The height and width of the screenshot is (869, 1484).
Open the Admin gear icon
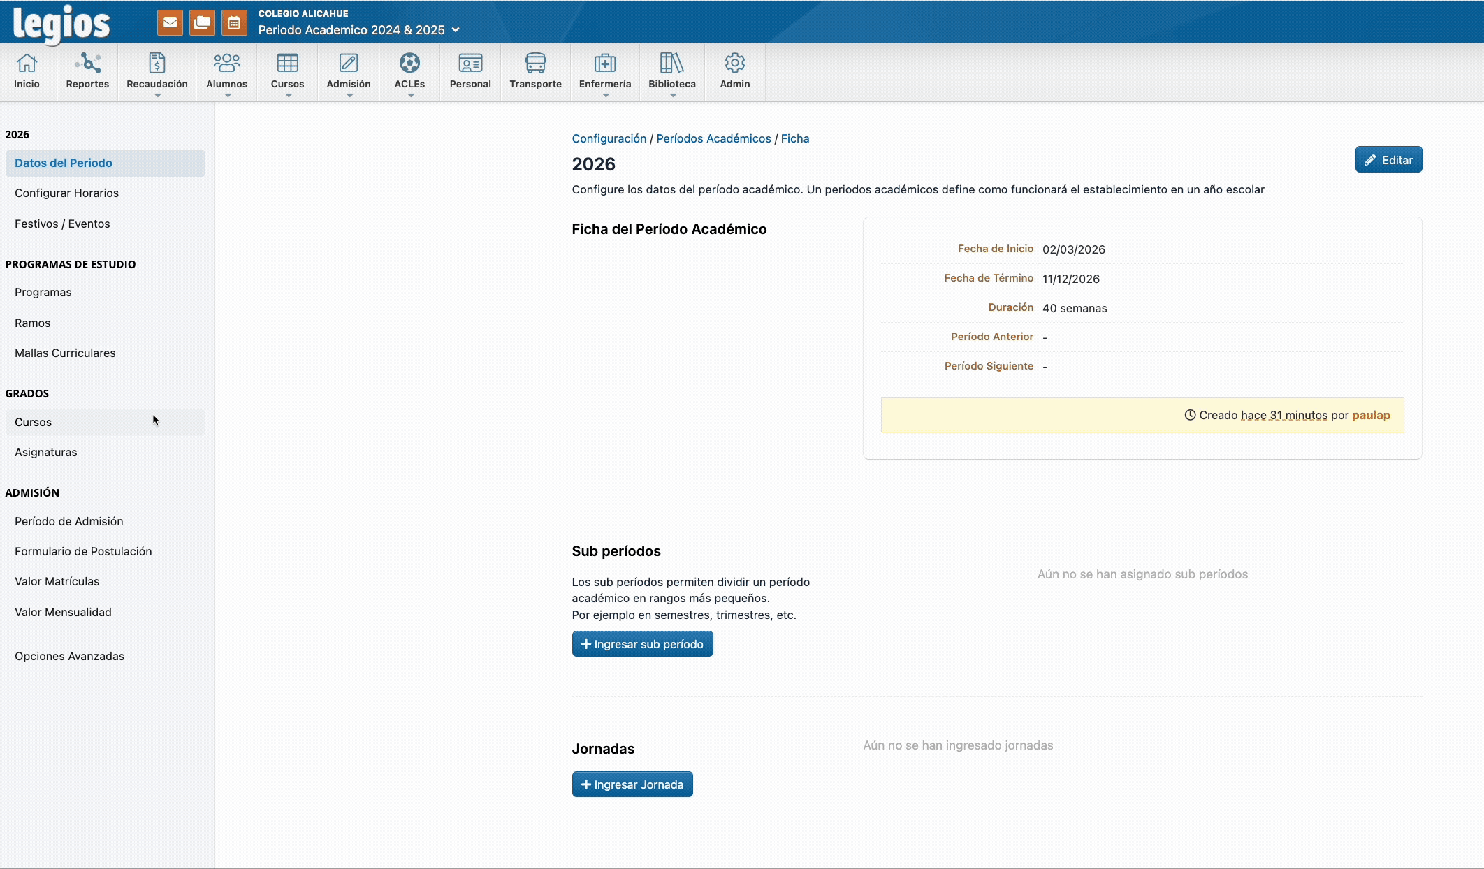[x=734, y=64]
